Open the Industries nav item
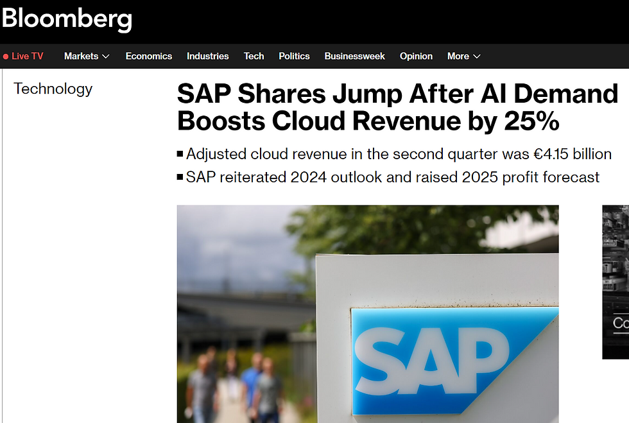 (207, 56)
